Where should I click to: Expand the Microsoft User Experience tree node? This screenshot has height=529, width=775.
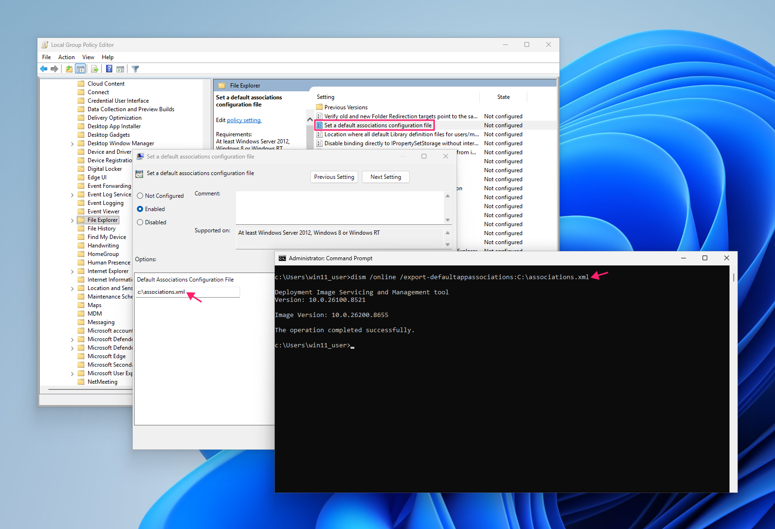point(72,374)
